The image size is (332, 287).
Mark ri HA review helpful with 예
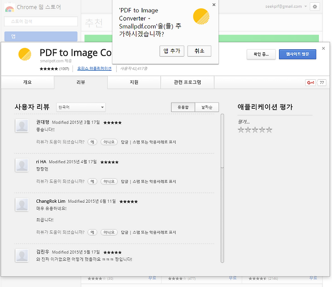pos(92,182)
